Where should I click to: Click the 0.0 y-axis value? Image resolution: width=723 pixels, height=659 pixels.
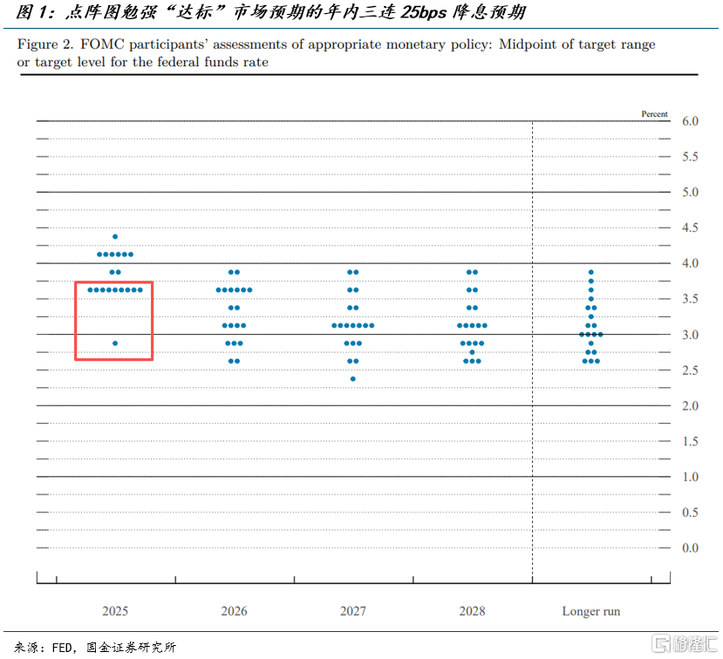click(690, 547)
